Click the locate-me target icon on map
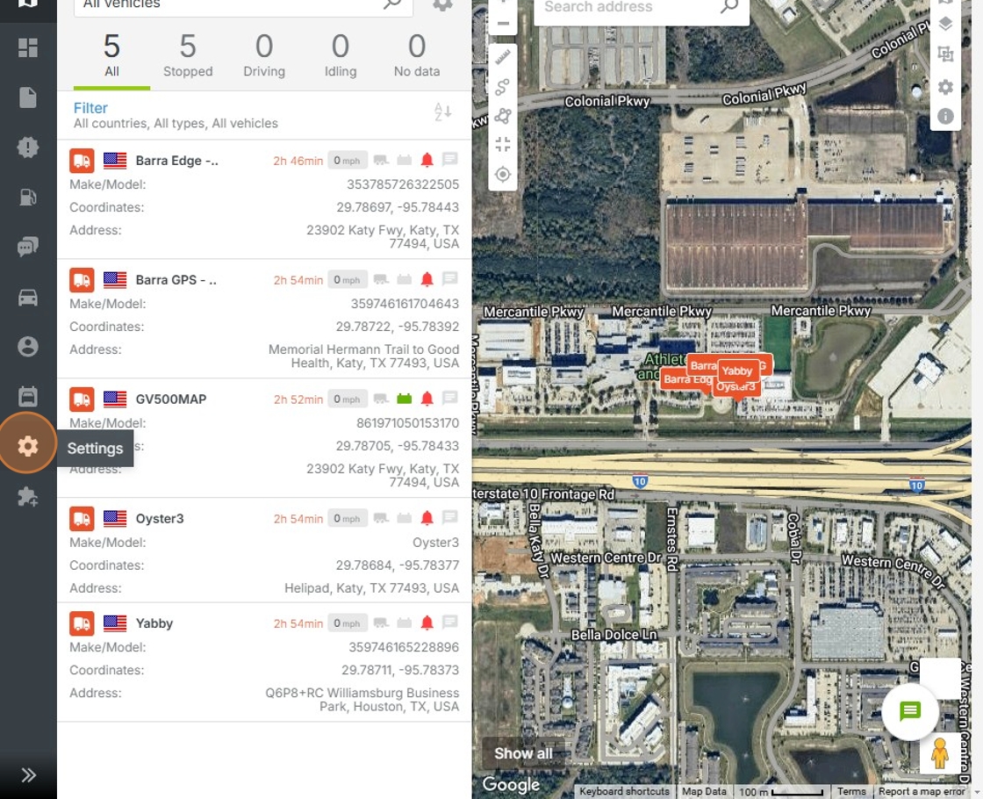The height and width of the screenshot is (799, 983). [x=503, y=174]
